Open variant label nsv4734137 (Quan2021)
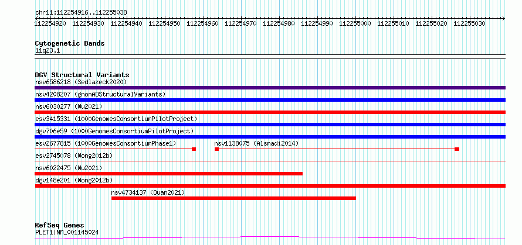Viewport: 522px width, 245px height. 148,192
